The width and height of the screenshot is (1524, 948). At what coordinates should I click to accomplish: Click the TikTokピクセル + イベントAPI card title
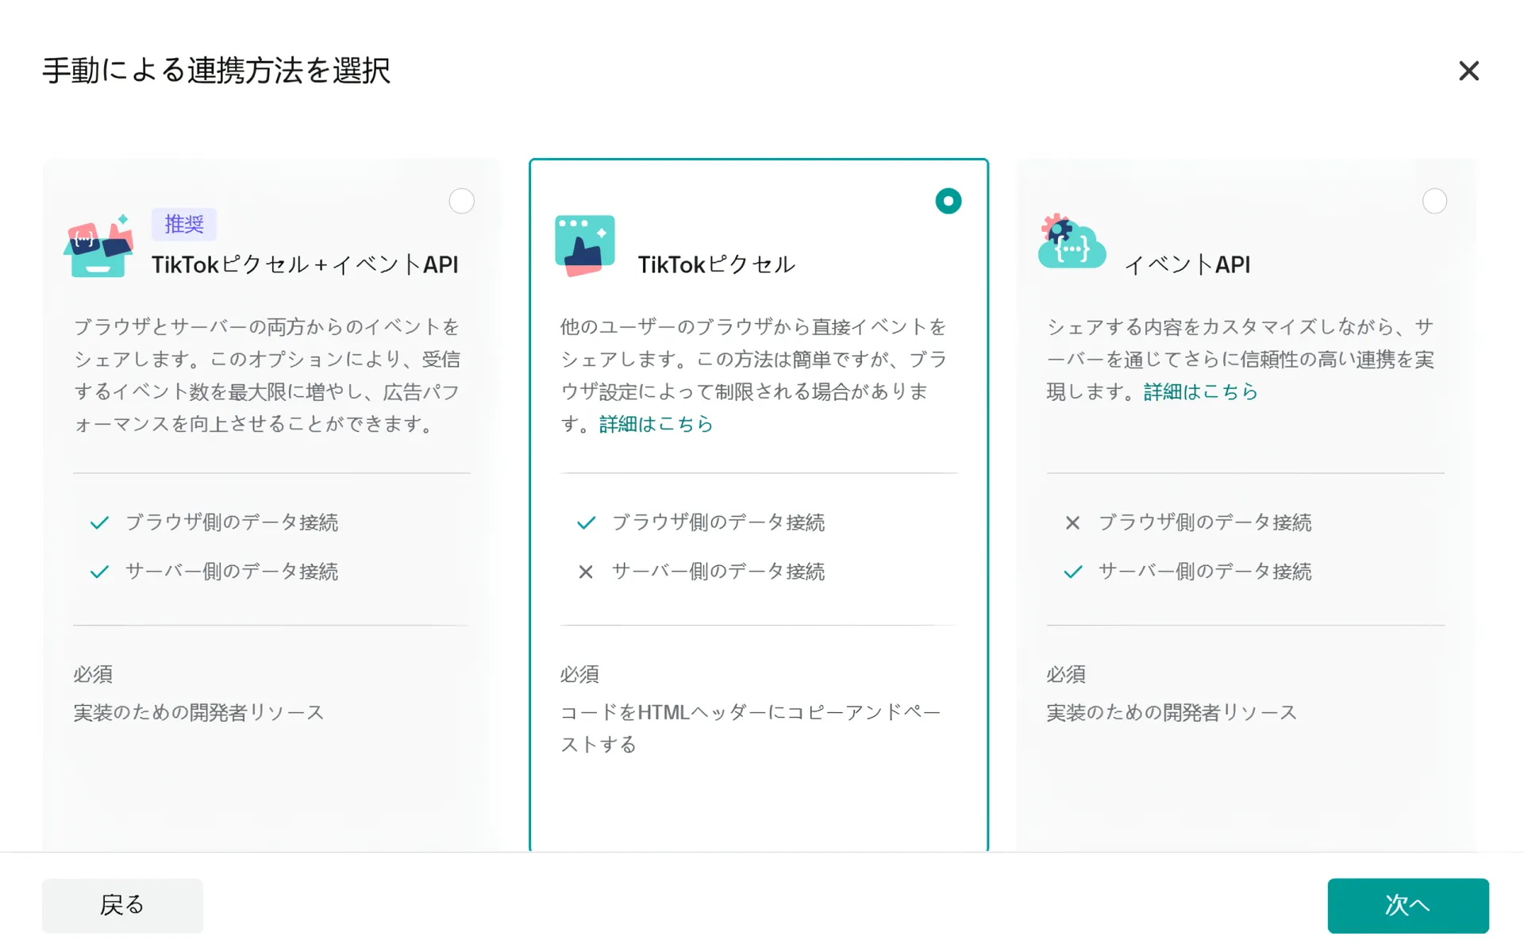pos(305,265)
